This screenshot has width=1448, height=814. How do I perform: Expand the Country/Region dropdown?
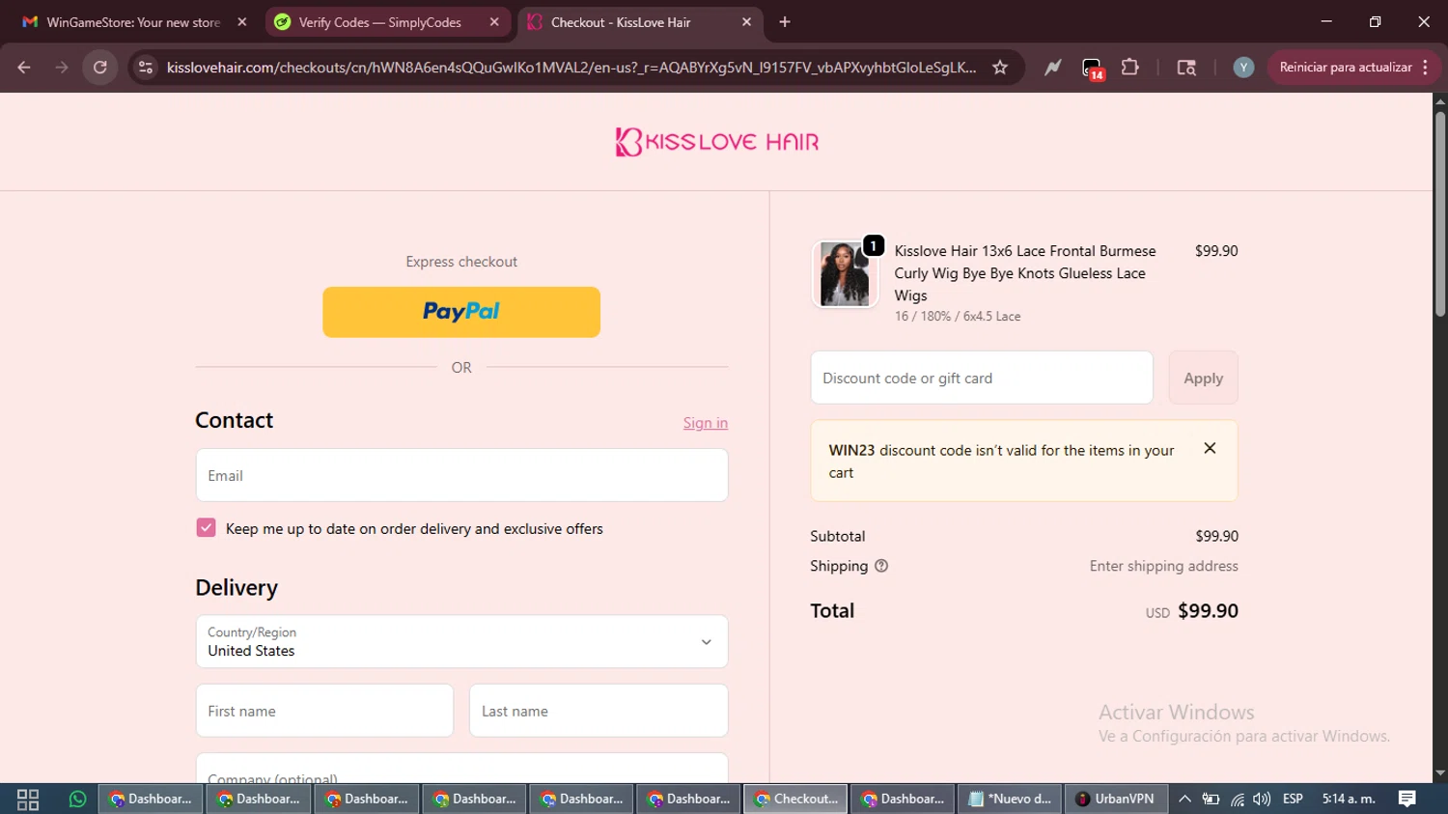click(461, 641)
